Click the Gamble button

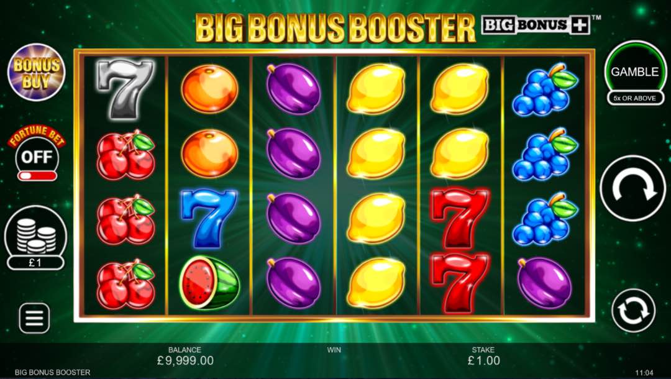point(635,71)
